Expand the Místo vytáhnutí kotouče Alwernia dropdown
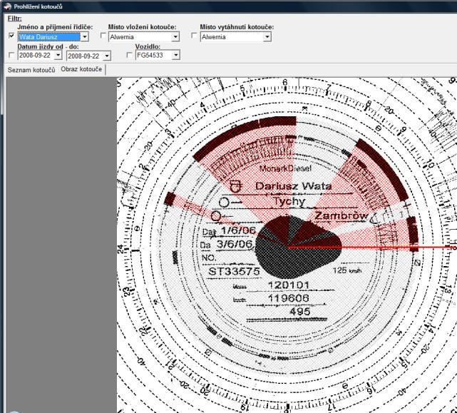This screenshot has height=413, width=457. [x=267, y=37]
